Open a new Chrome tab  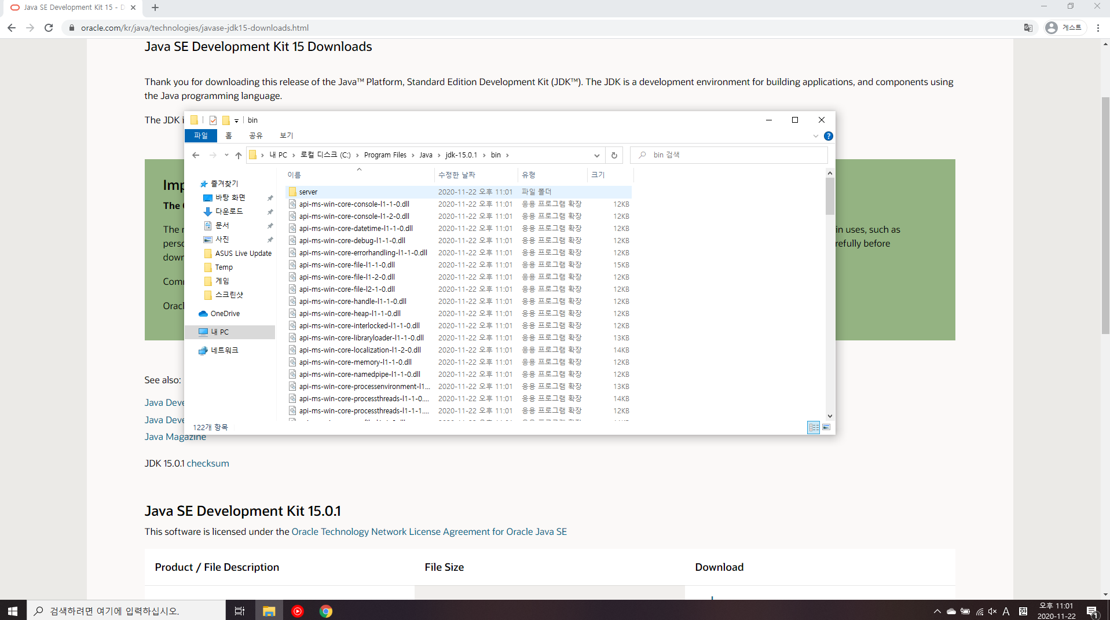[155, 8]
